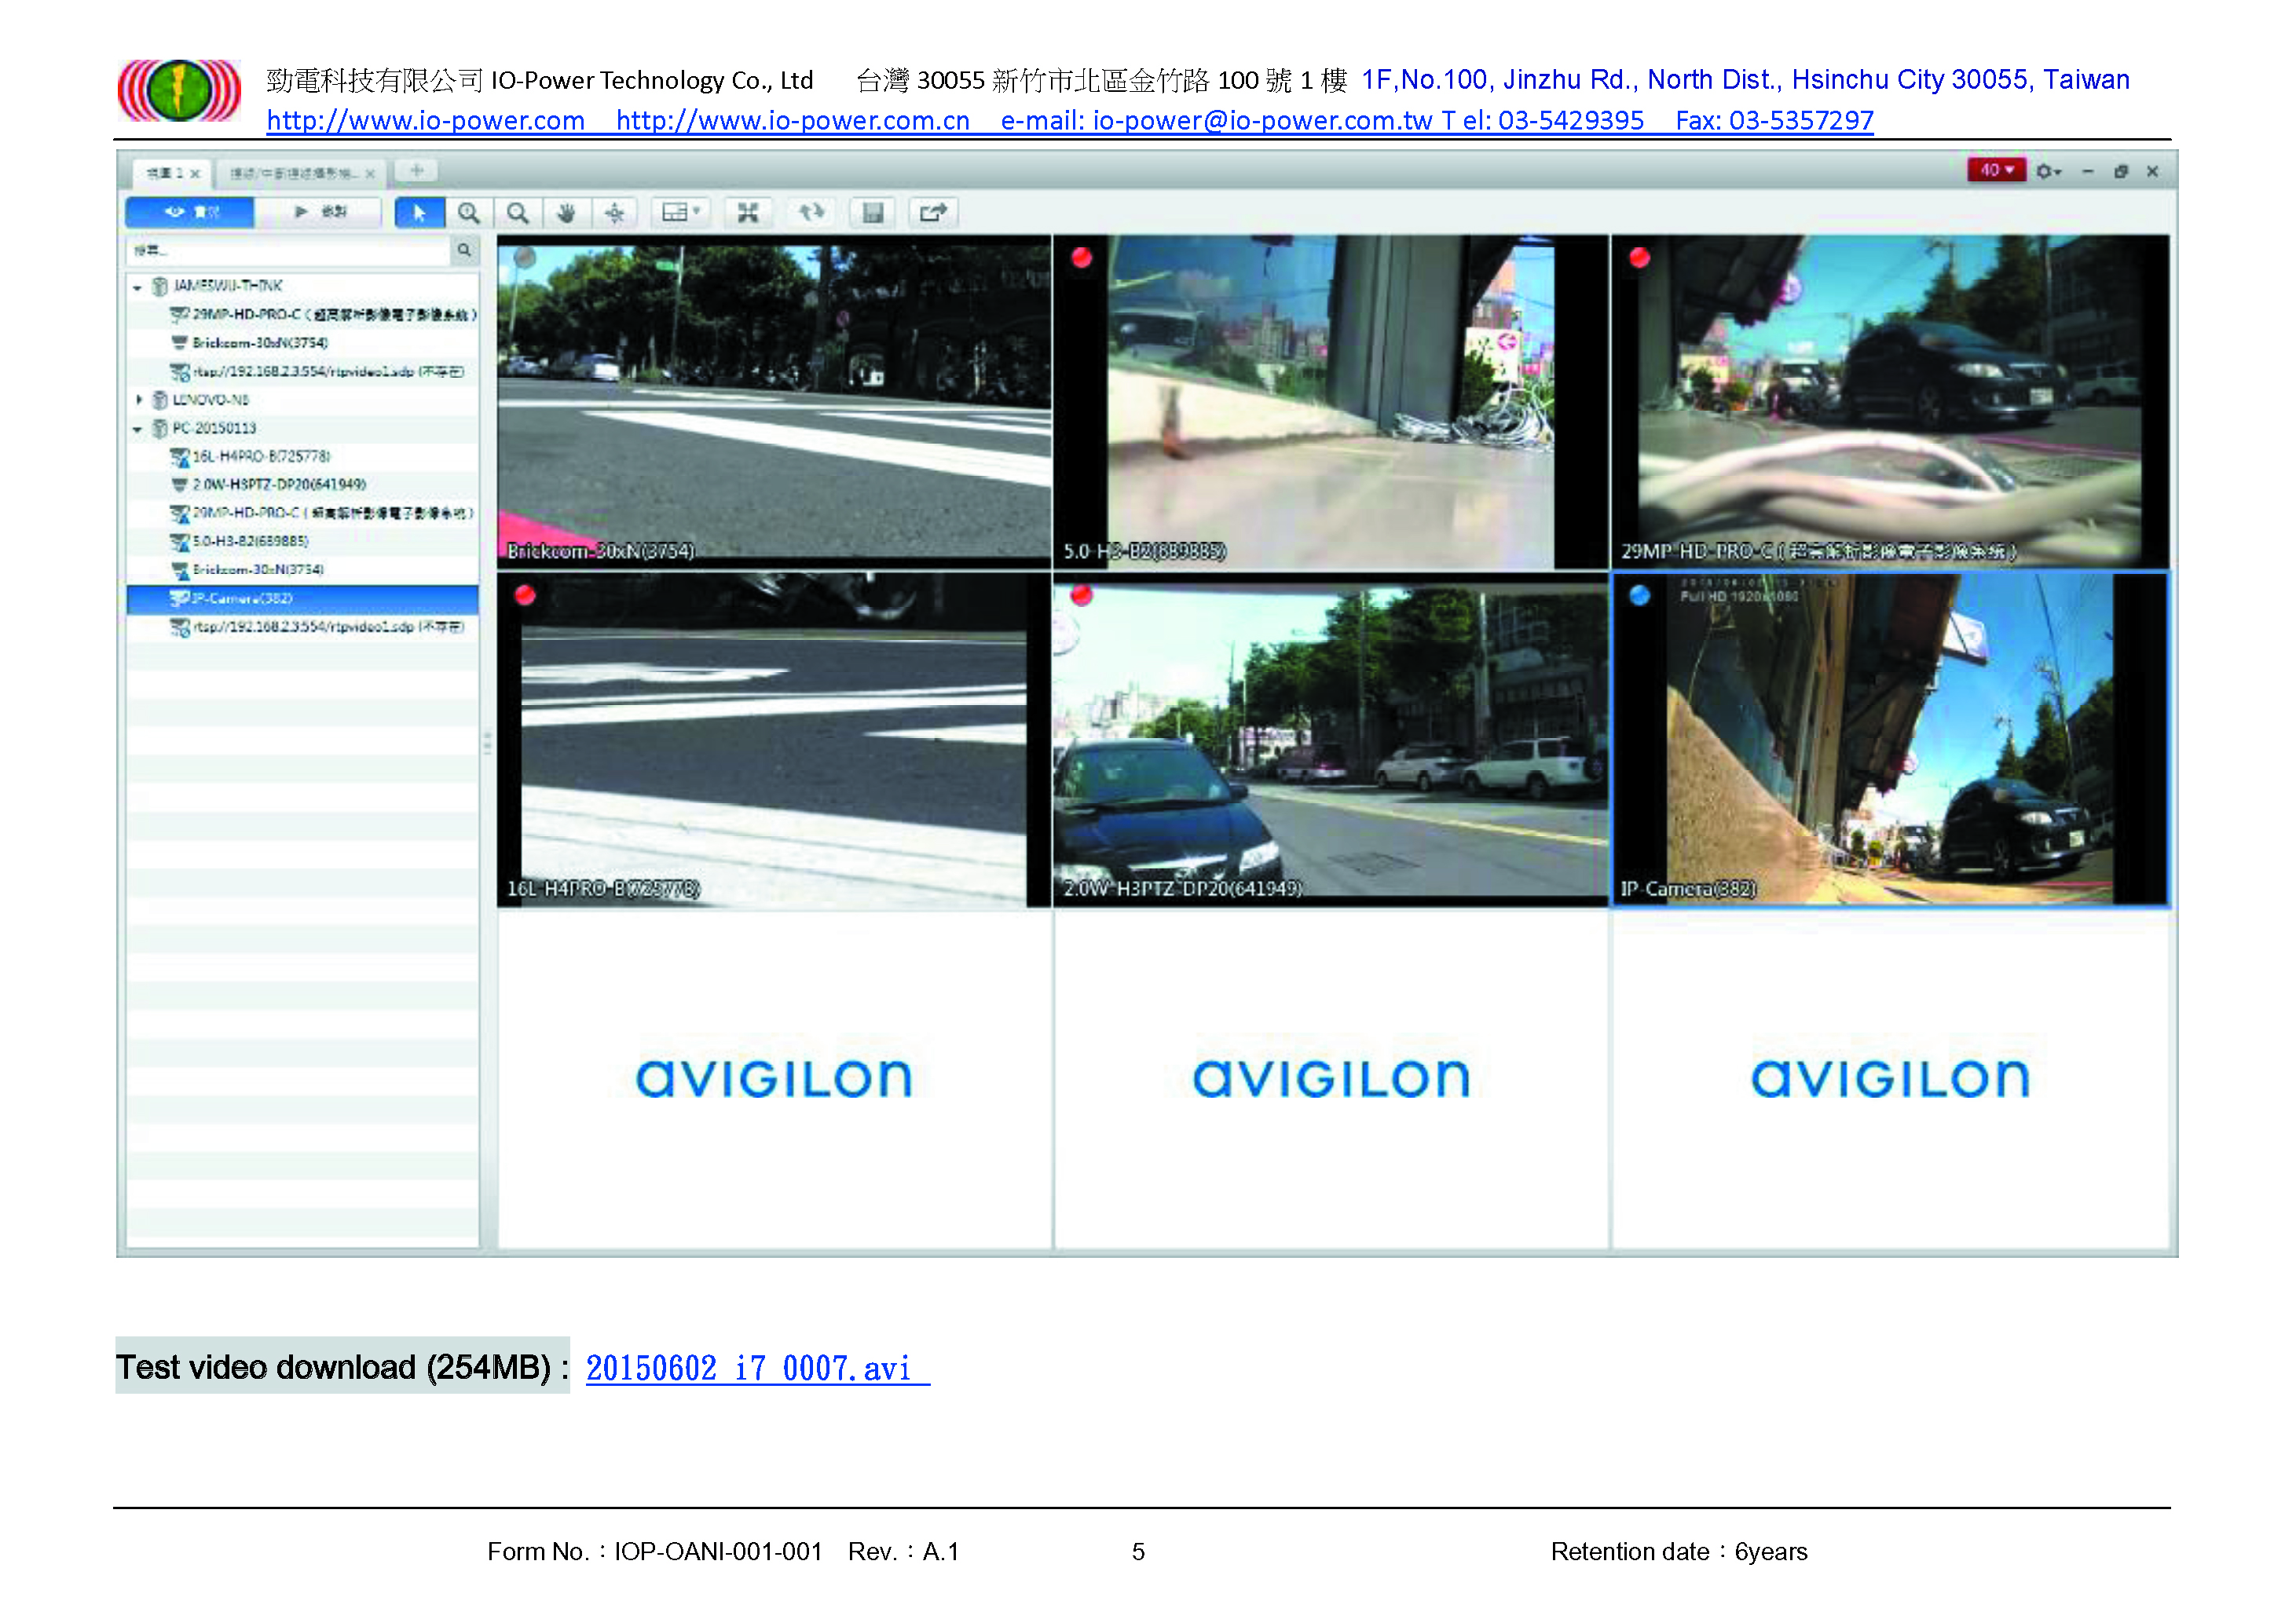Open the http://www.io-power.com.cn link
The width and height of the screenshot is (2296, 1623).
(x=793, y=121)
